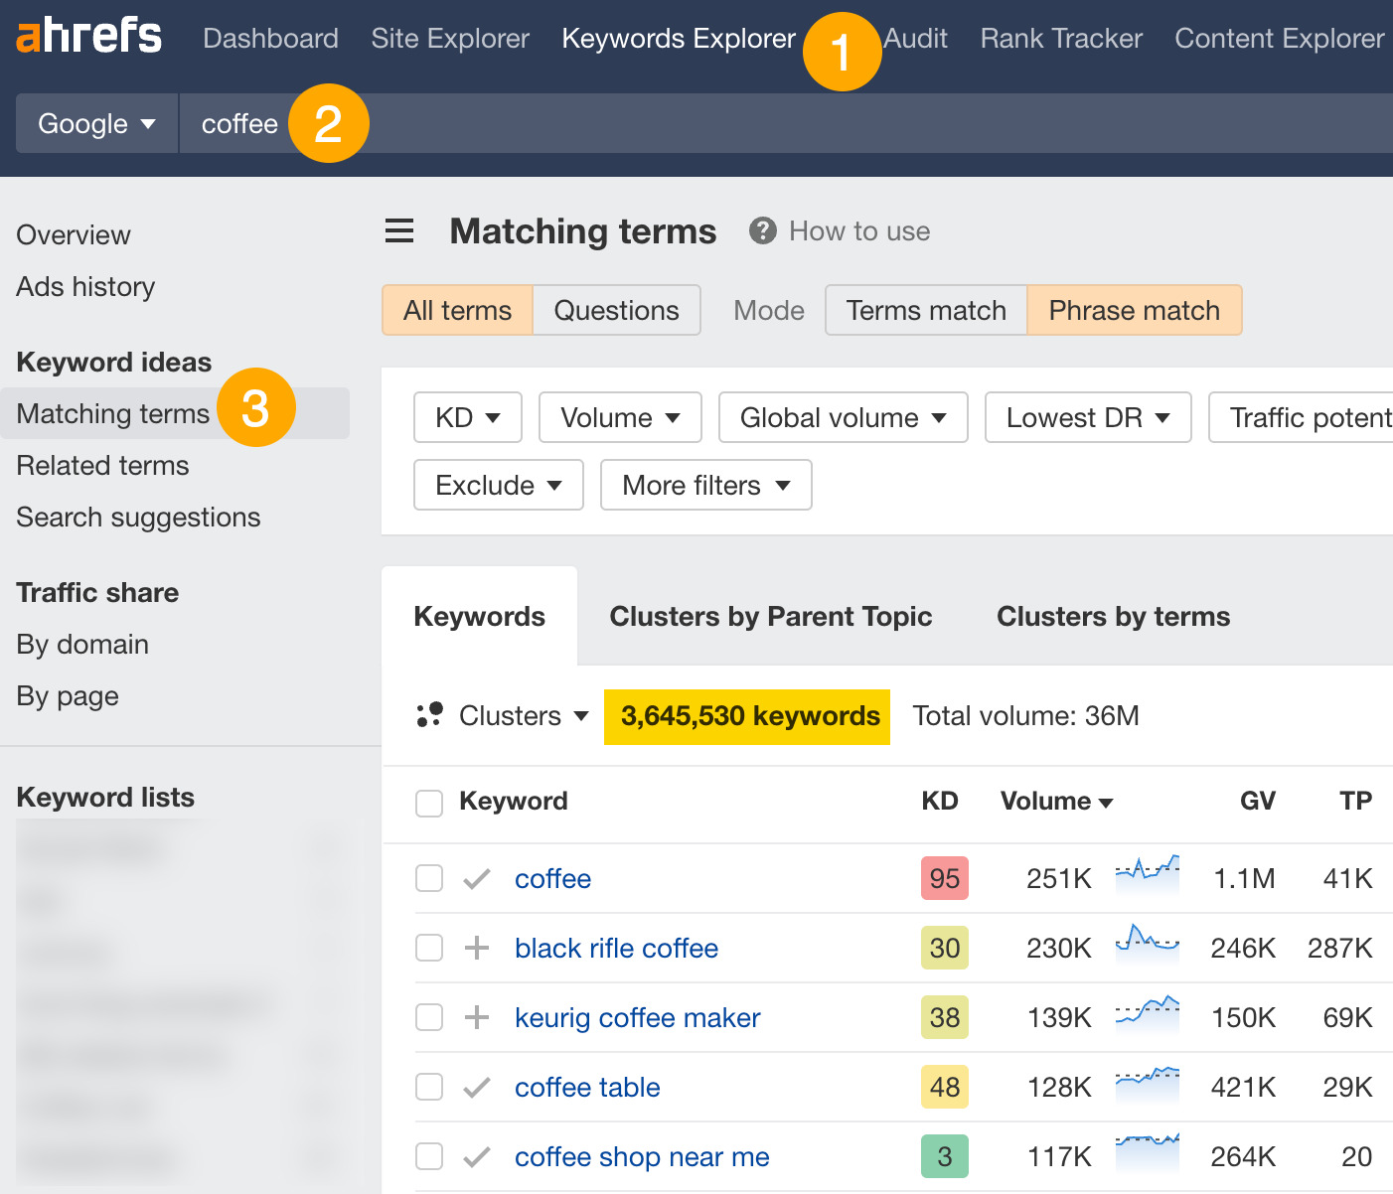The image size is (1393, 1194).
Task: Click the Ahrefs logo
Action: pos(87,36)
